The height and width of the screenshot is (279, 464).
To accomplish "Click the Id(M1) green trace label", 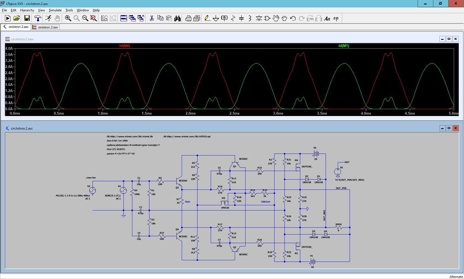I will [344, 46].
